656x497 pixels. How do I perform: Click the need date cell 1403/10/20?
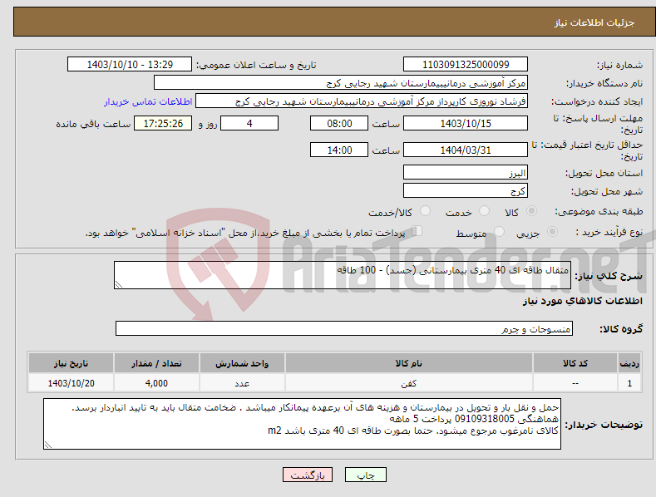click(x=72, y=383)
